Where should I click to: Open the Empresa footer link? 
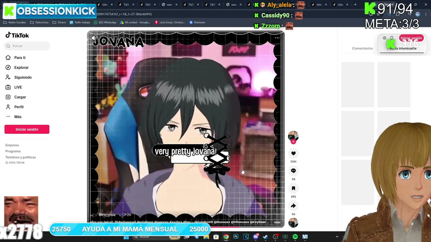12,145
